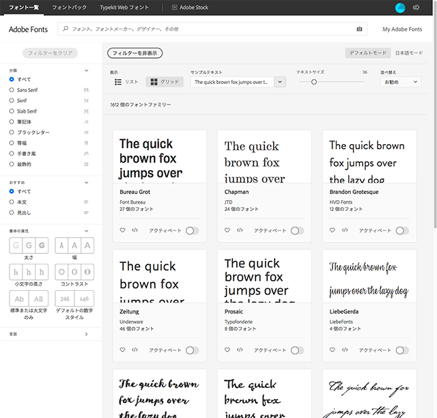Image resolution: width=437 pixels, height=418 pixels.
Task: Open web embed code for Brandon Grotesque
Action: tap(345, 230)
